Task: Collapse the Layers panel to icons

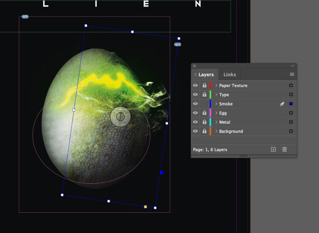Action: (x=292, y=66)
